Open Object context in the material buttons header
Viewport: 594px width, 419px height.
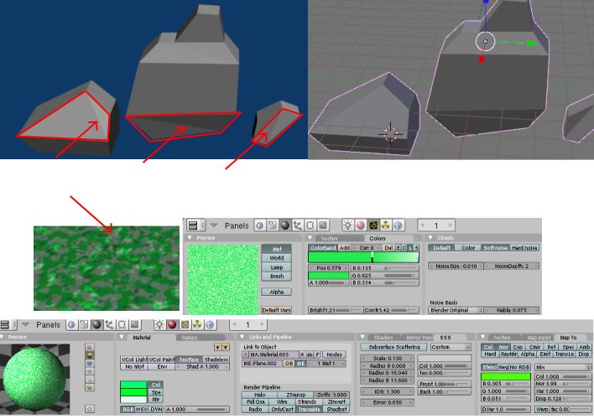(x=109, y=325)
